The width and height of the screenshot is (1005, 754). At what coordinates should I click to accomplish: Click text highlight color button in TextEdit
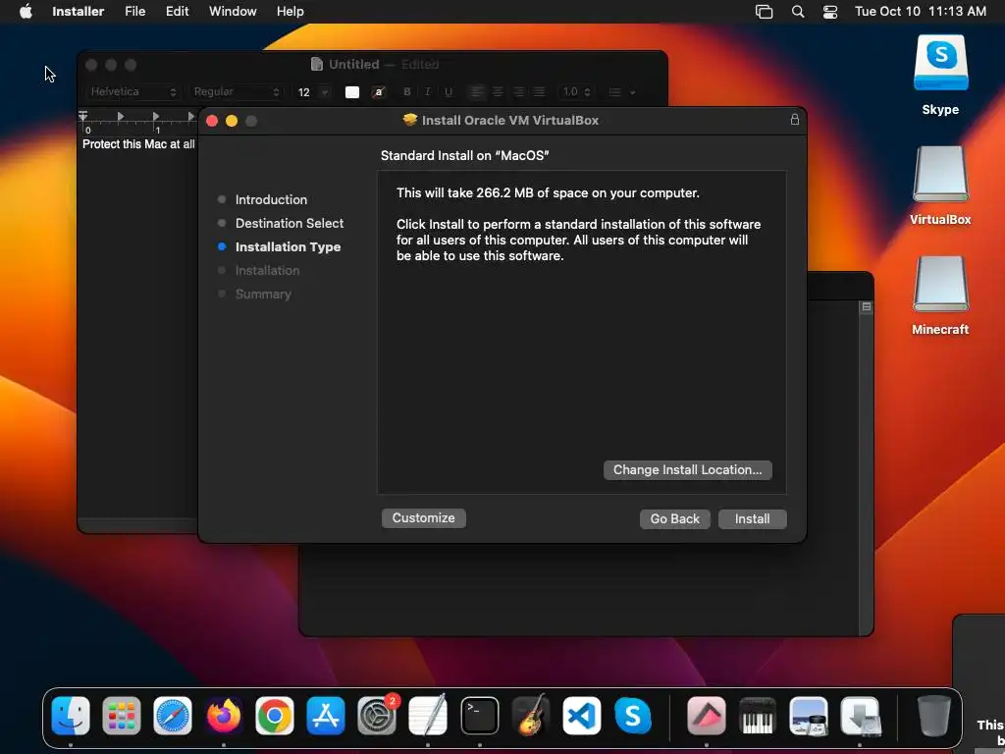click(x=379, y=92)
